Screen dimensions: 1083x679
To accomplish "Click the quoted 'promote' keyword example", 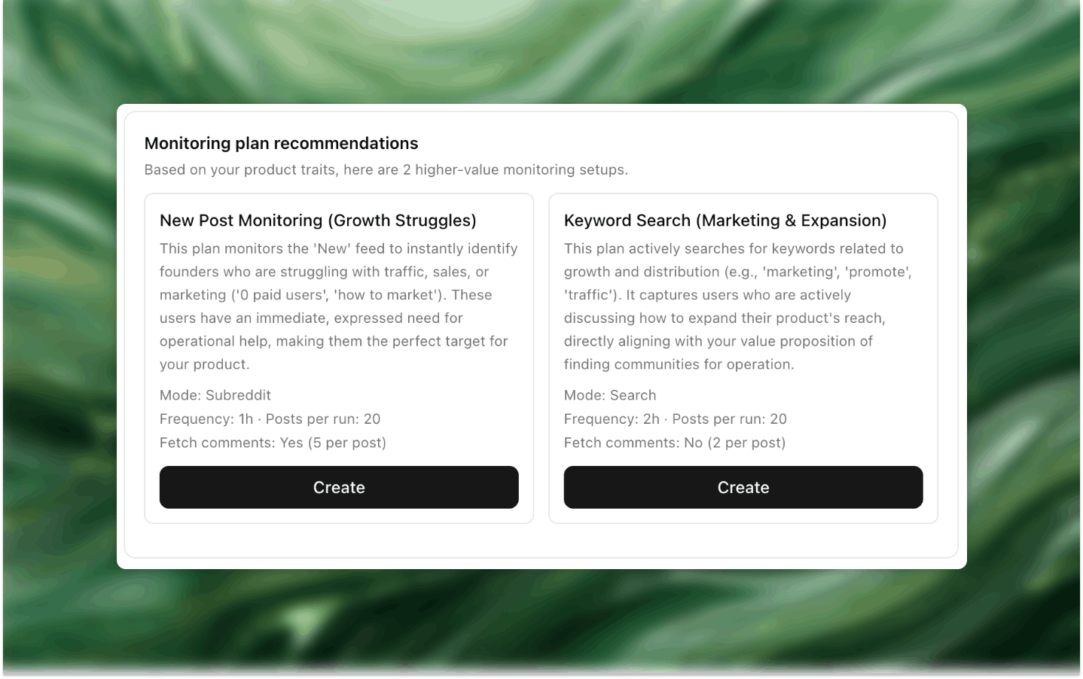I will pos(878,272).
